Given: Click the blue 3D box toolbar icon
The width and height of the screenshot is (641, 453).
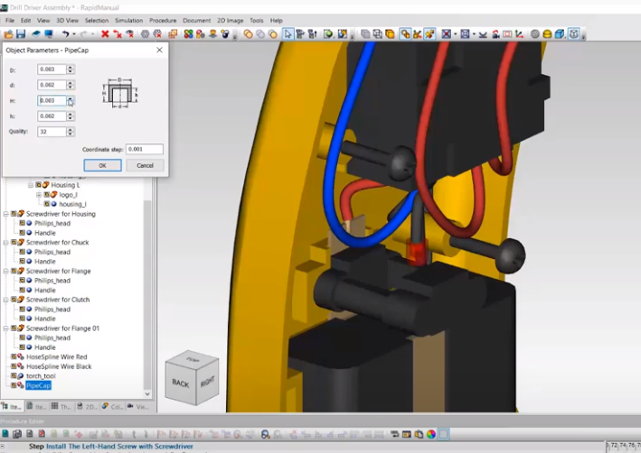Looking at the screenshot, I should (560, 34).
